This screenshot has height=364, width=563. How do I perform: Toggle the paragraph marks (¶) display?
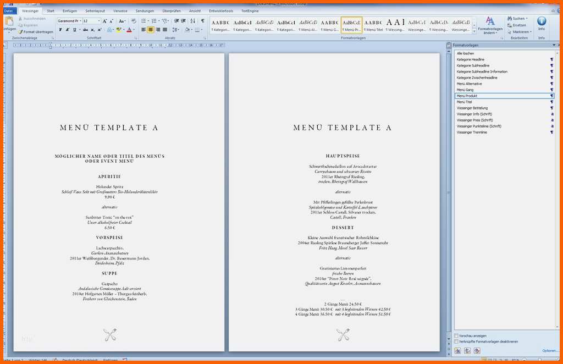point(202,21)
